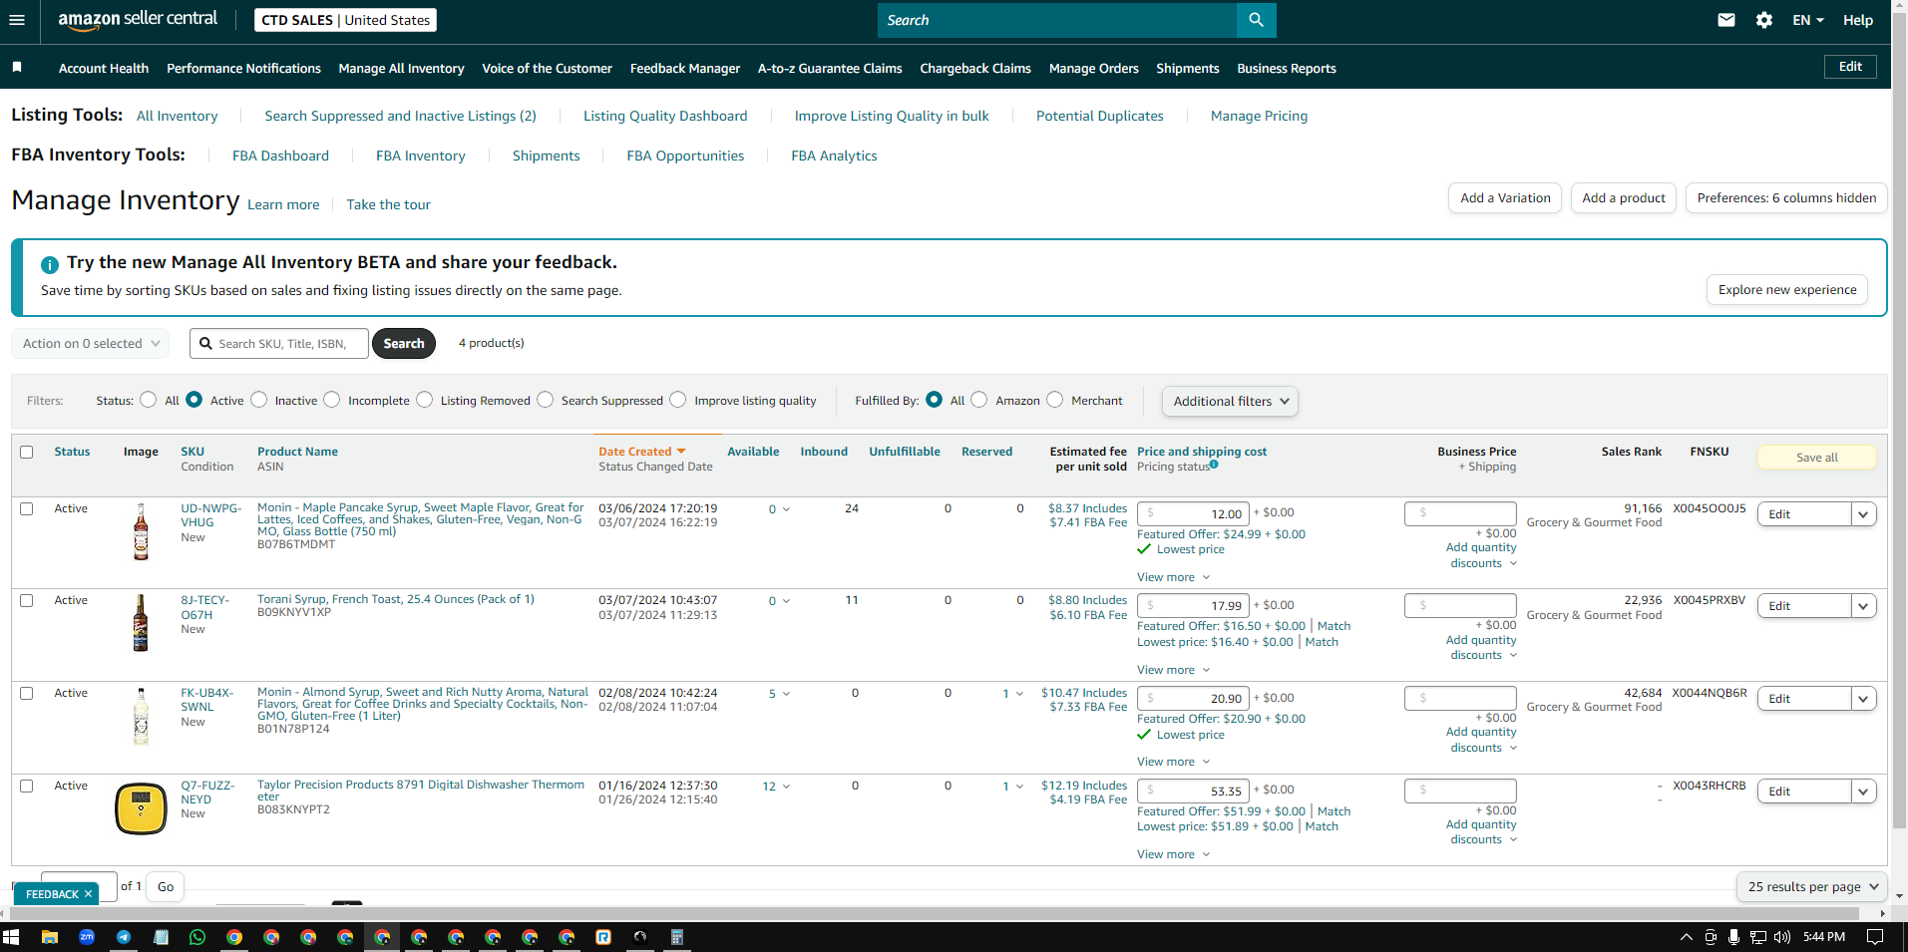
Task: Expand Available quantity chevron for Taylor row
Action: point(786,787)
